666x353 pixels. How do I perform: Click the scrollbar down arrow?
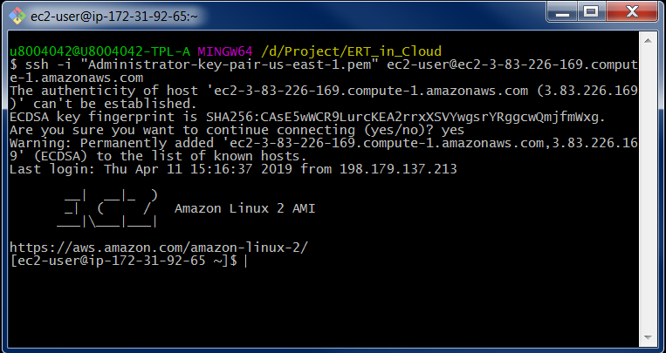coord(650,339)
